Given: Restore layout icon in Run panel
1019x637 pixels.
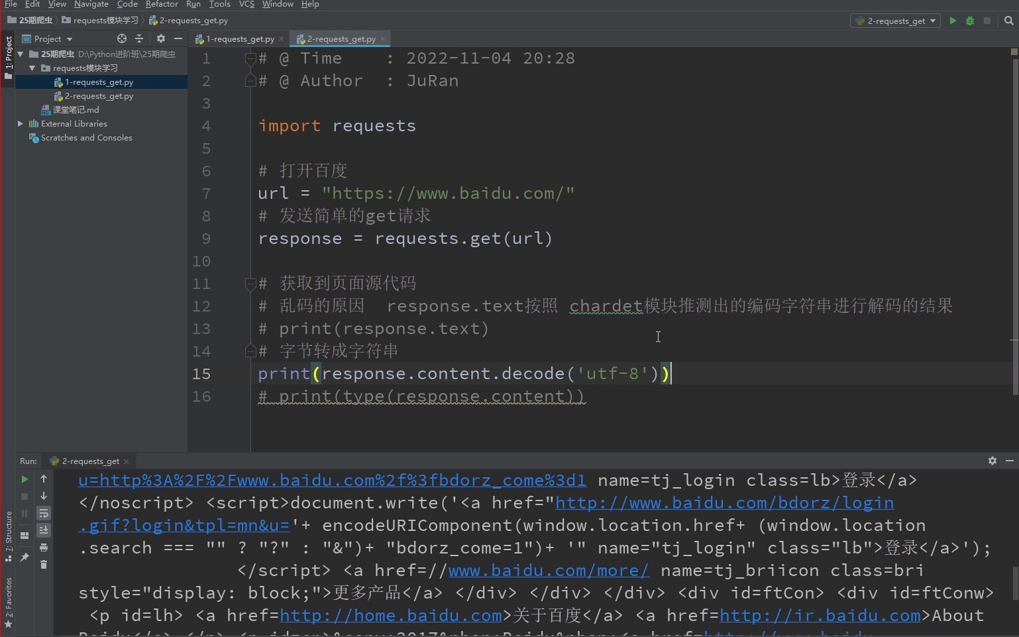Looking at the screenshot, I should [25, 536].
